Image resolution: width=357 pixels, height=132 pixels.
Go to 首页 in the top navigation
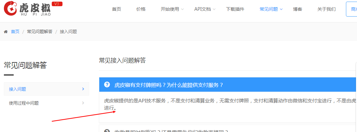click(x=117, y=9)
